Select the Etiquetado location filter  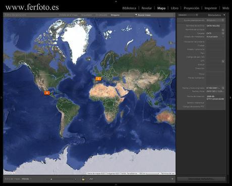click(x=87, y=15)
